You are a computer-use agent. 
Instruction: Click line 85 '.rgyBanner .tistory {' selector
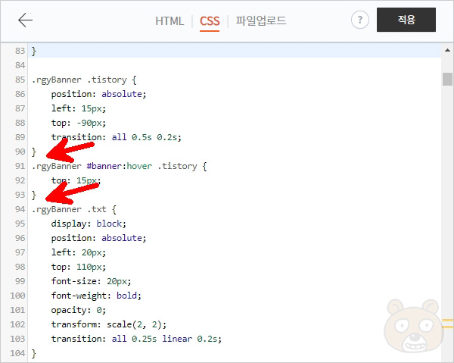tap(84, 80)
